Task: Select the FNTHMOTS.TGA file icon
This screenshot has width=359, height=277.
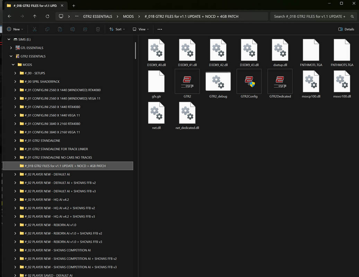Action: tap(342, 50)
